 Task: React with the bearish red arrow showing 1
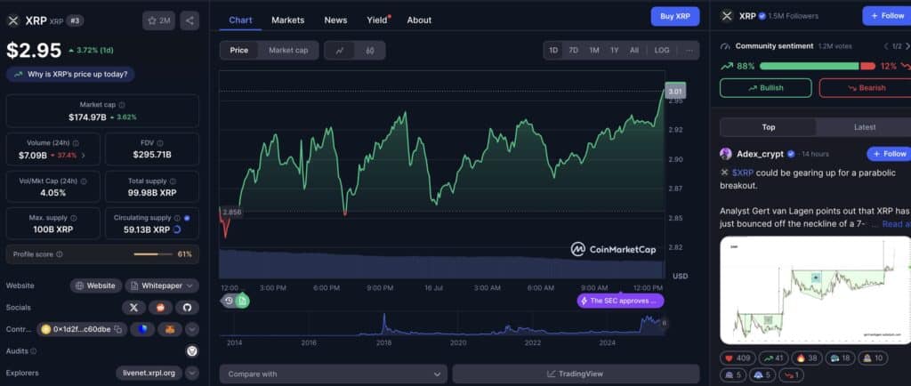(x=792, y=375)
